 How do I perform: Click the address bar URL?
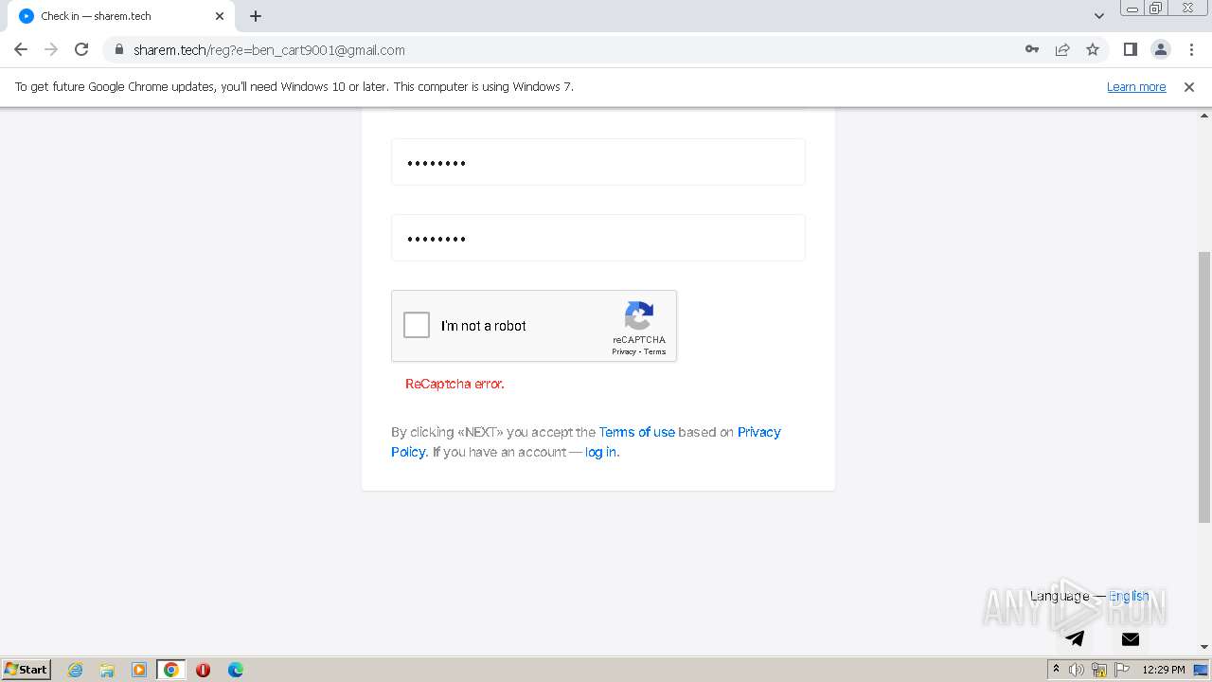269,50
